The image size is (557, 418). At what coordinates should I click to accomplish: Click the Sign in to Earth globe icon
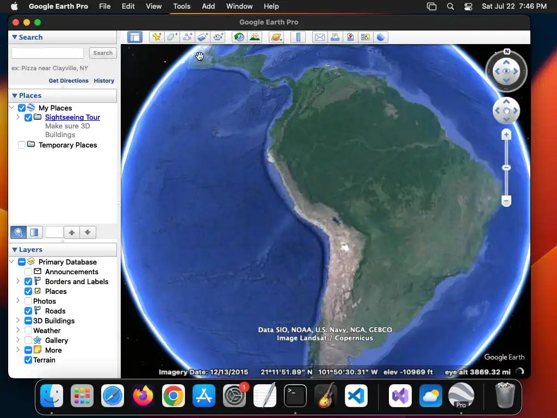380,37
